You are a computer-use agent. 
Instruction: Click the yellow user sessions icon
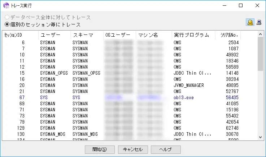pyautogui.click(x=250, y=22)
